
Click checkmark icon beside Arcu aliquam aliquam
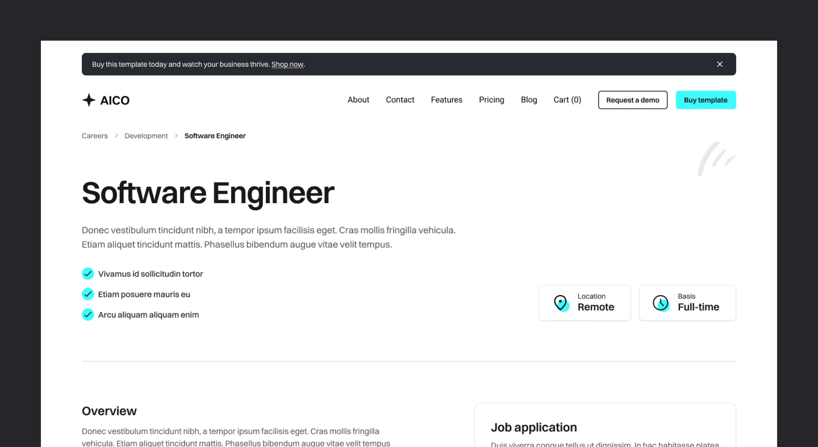click(x=88, y=314)
